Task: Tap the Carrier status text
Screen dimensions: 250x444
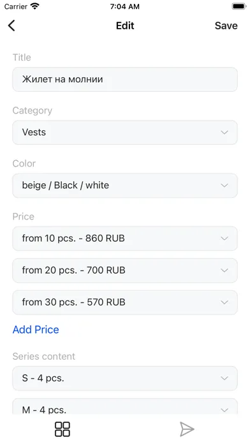Action: (x=16, y=6)
